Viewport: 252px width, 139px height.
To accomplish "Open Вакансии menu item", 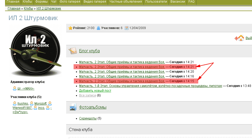I will click(x=178, y=2).
